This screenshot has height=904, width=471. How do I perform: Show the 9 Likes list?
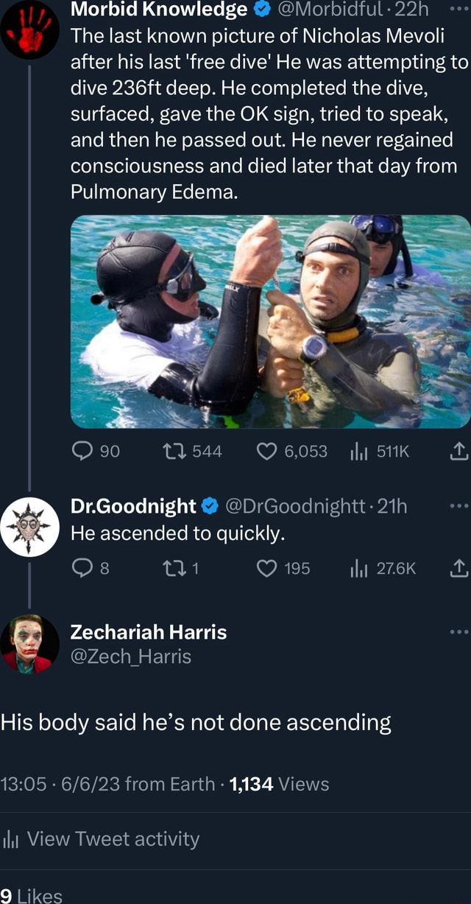[x=32, y=895]
